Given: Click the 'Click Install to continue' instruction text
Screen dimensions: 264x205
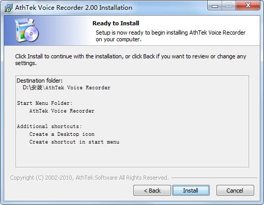Looking at the screenshot, I should tap(131, 59).
